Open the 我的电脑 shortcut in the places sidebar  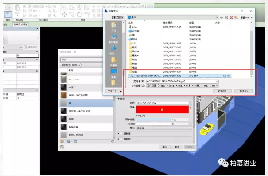click(113, 39)
